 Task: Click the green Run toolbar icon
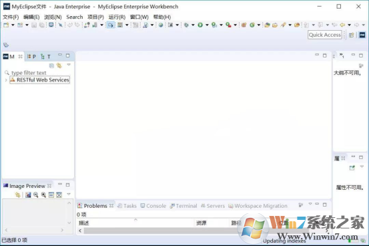point(200,25)
